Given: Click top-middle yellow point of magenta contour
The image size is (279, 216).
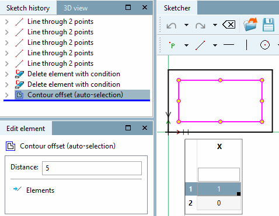Looking at the screenshot, I should point(220,80).
